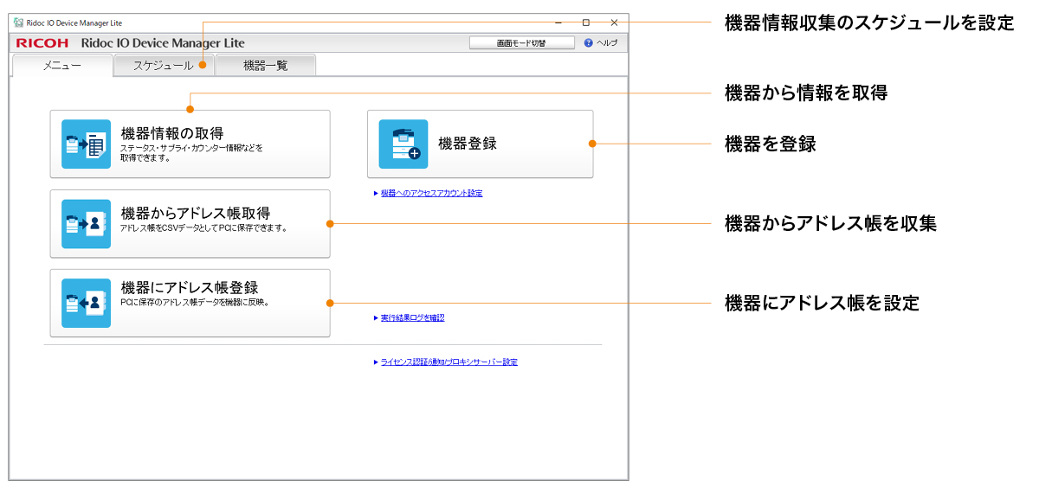Open the ヘルプ text link
The width and height of the screenshot is (1039, 493).
click(x=607, y=42)
